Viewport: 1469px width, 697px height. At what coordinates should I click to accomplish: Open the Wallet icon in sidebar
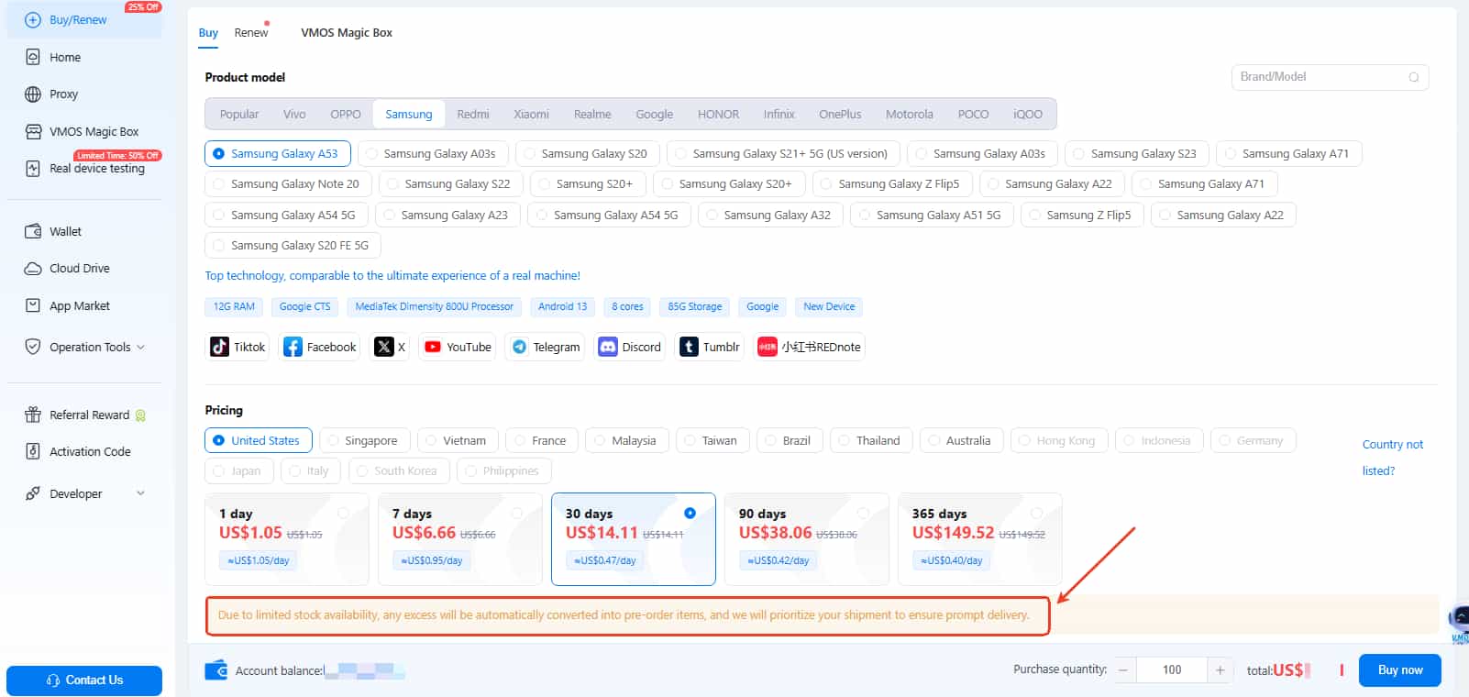pos(33,231)
